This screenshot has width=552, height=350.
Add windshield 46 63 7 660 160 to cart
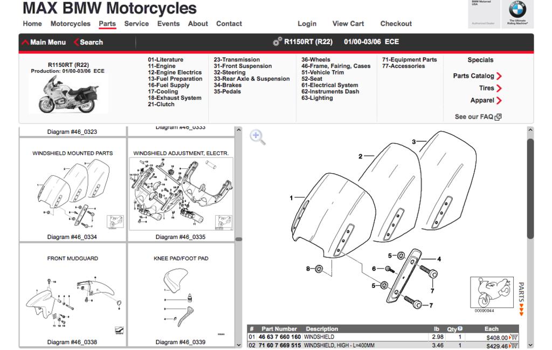(x=513, y=338)
